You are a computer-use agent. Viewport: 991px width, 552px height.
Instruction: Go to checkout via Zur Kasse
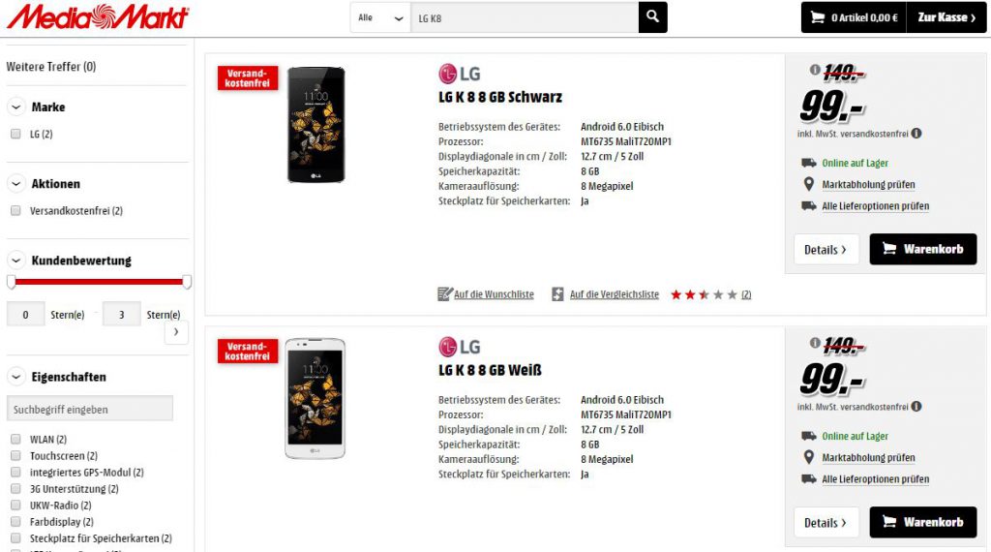point(946,17)
